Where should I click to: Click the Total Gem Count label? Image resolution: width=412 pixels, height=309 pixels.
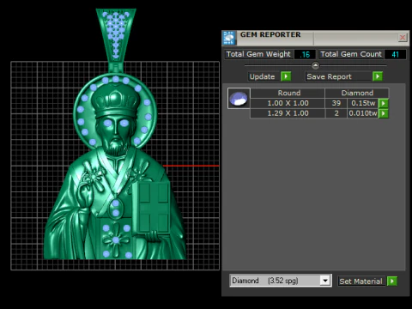click(351, 54)
